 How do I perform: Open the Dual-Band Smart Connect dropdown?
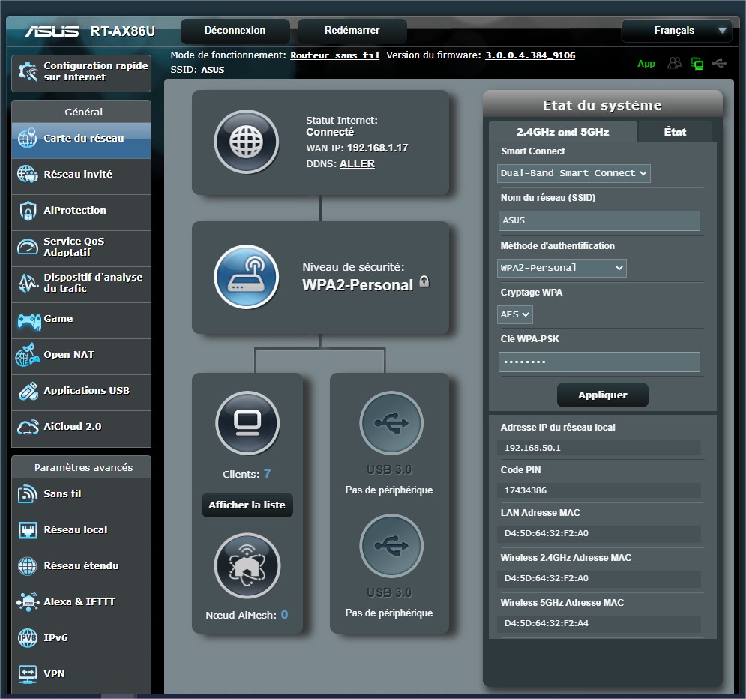coord(574,173)
